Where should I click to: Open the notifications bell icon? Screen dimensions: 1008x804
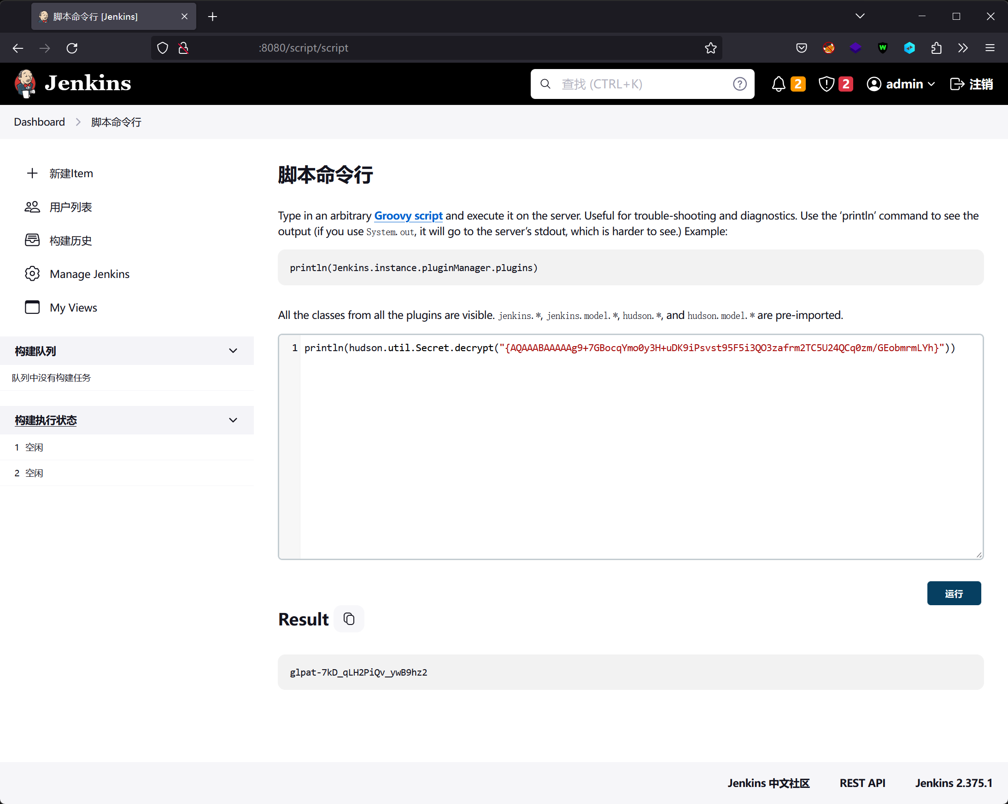(x=779, y=84)
